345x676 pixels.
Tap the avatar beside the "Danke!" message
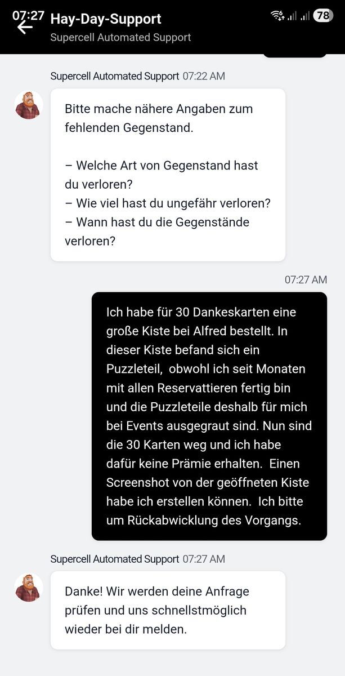[x=29, y=588]
